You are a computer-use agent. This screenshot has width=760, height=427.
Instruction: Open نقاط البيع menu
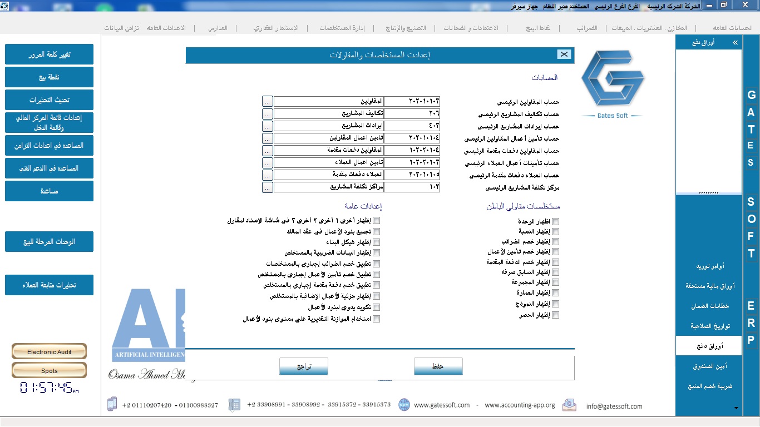(539, 28)
